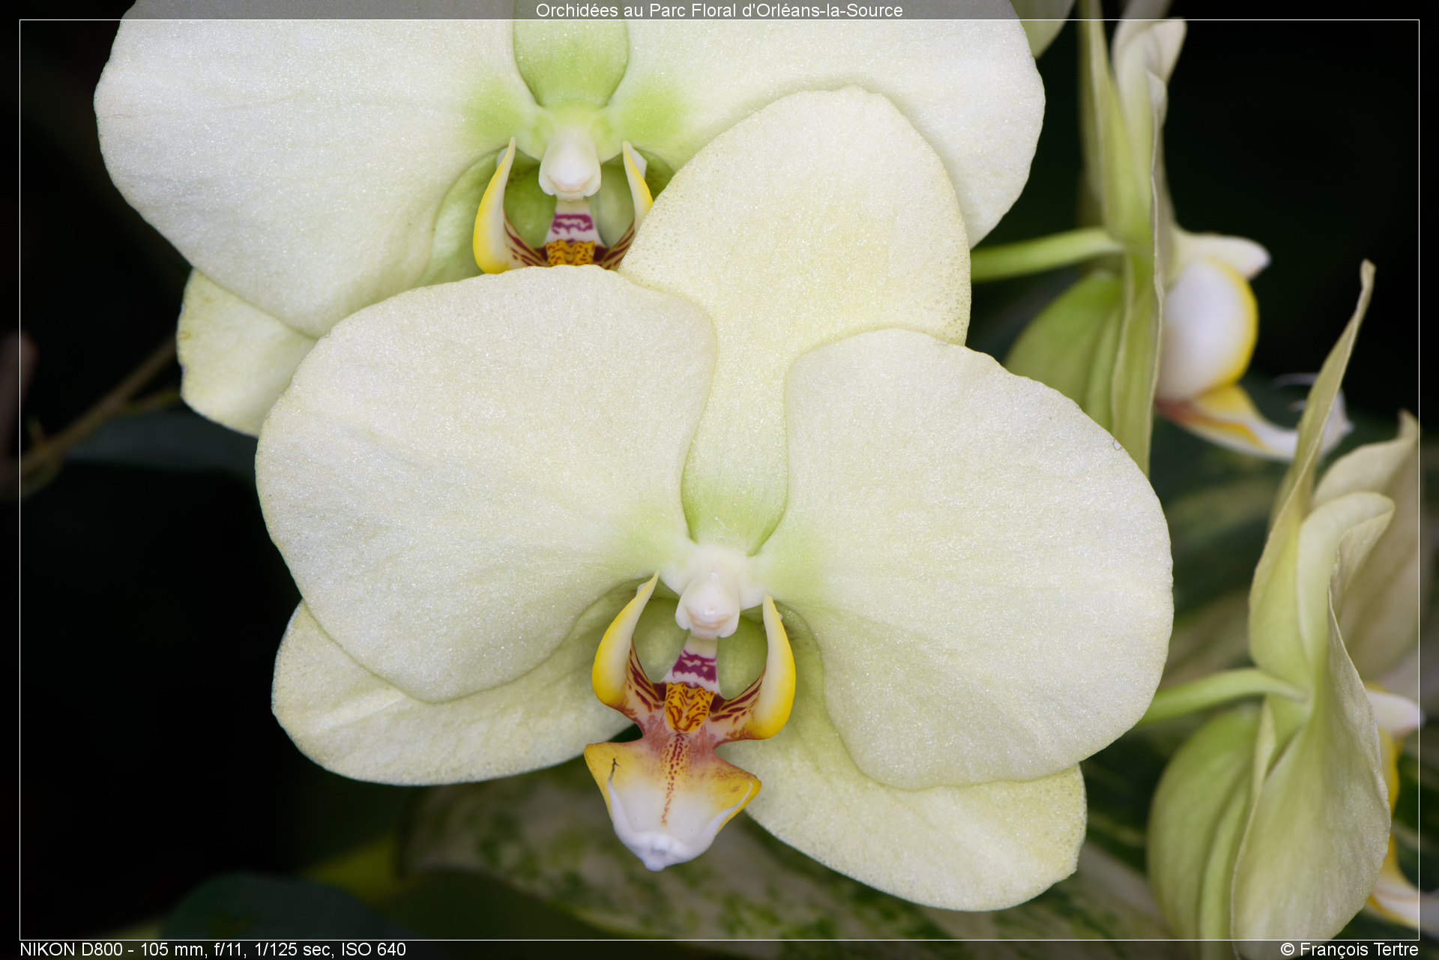Click the '© François Tertre' copyright text

[x=1349, y=950]
